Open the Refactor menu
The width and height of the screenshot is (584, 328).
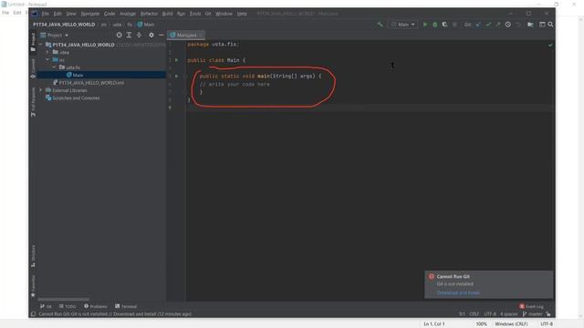(149, 14)
